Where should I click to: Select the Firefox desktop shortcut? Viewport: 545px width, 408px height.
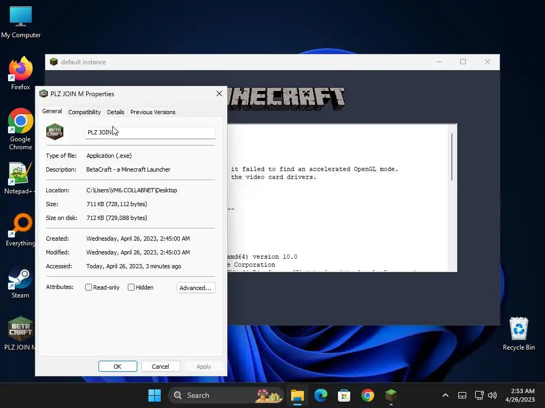[21, 73]
